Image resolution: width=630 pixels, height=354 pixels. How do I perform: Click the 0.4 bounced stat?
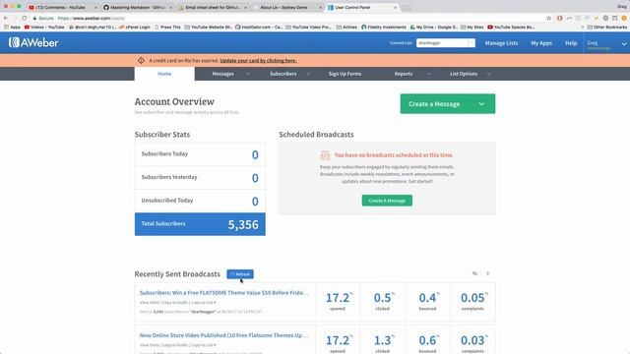427,302
